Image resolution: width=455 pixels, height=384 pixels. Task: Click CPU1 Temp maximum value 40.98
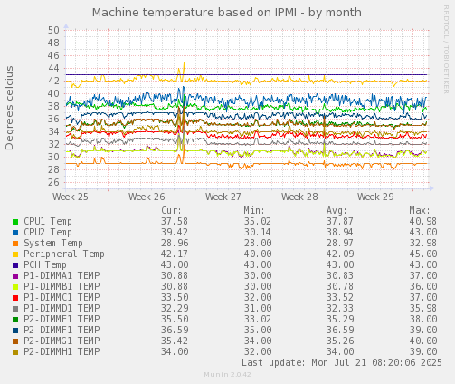tap(423, 222)
